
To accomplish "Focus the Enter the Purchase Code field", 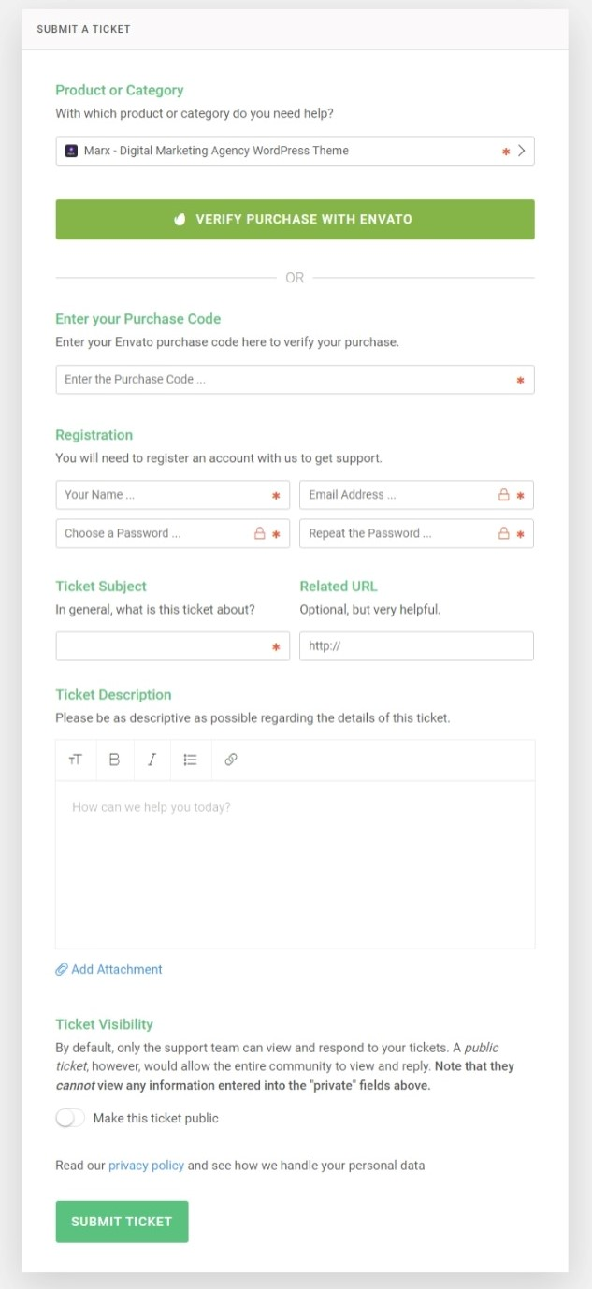I will click(281, 380).
